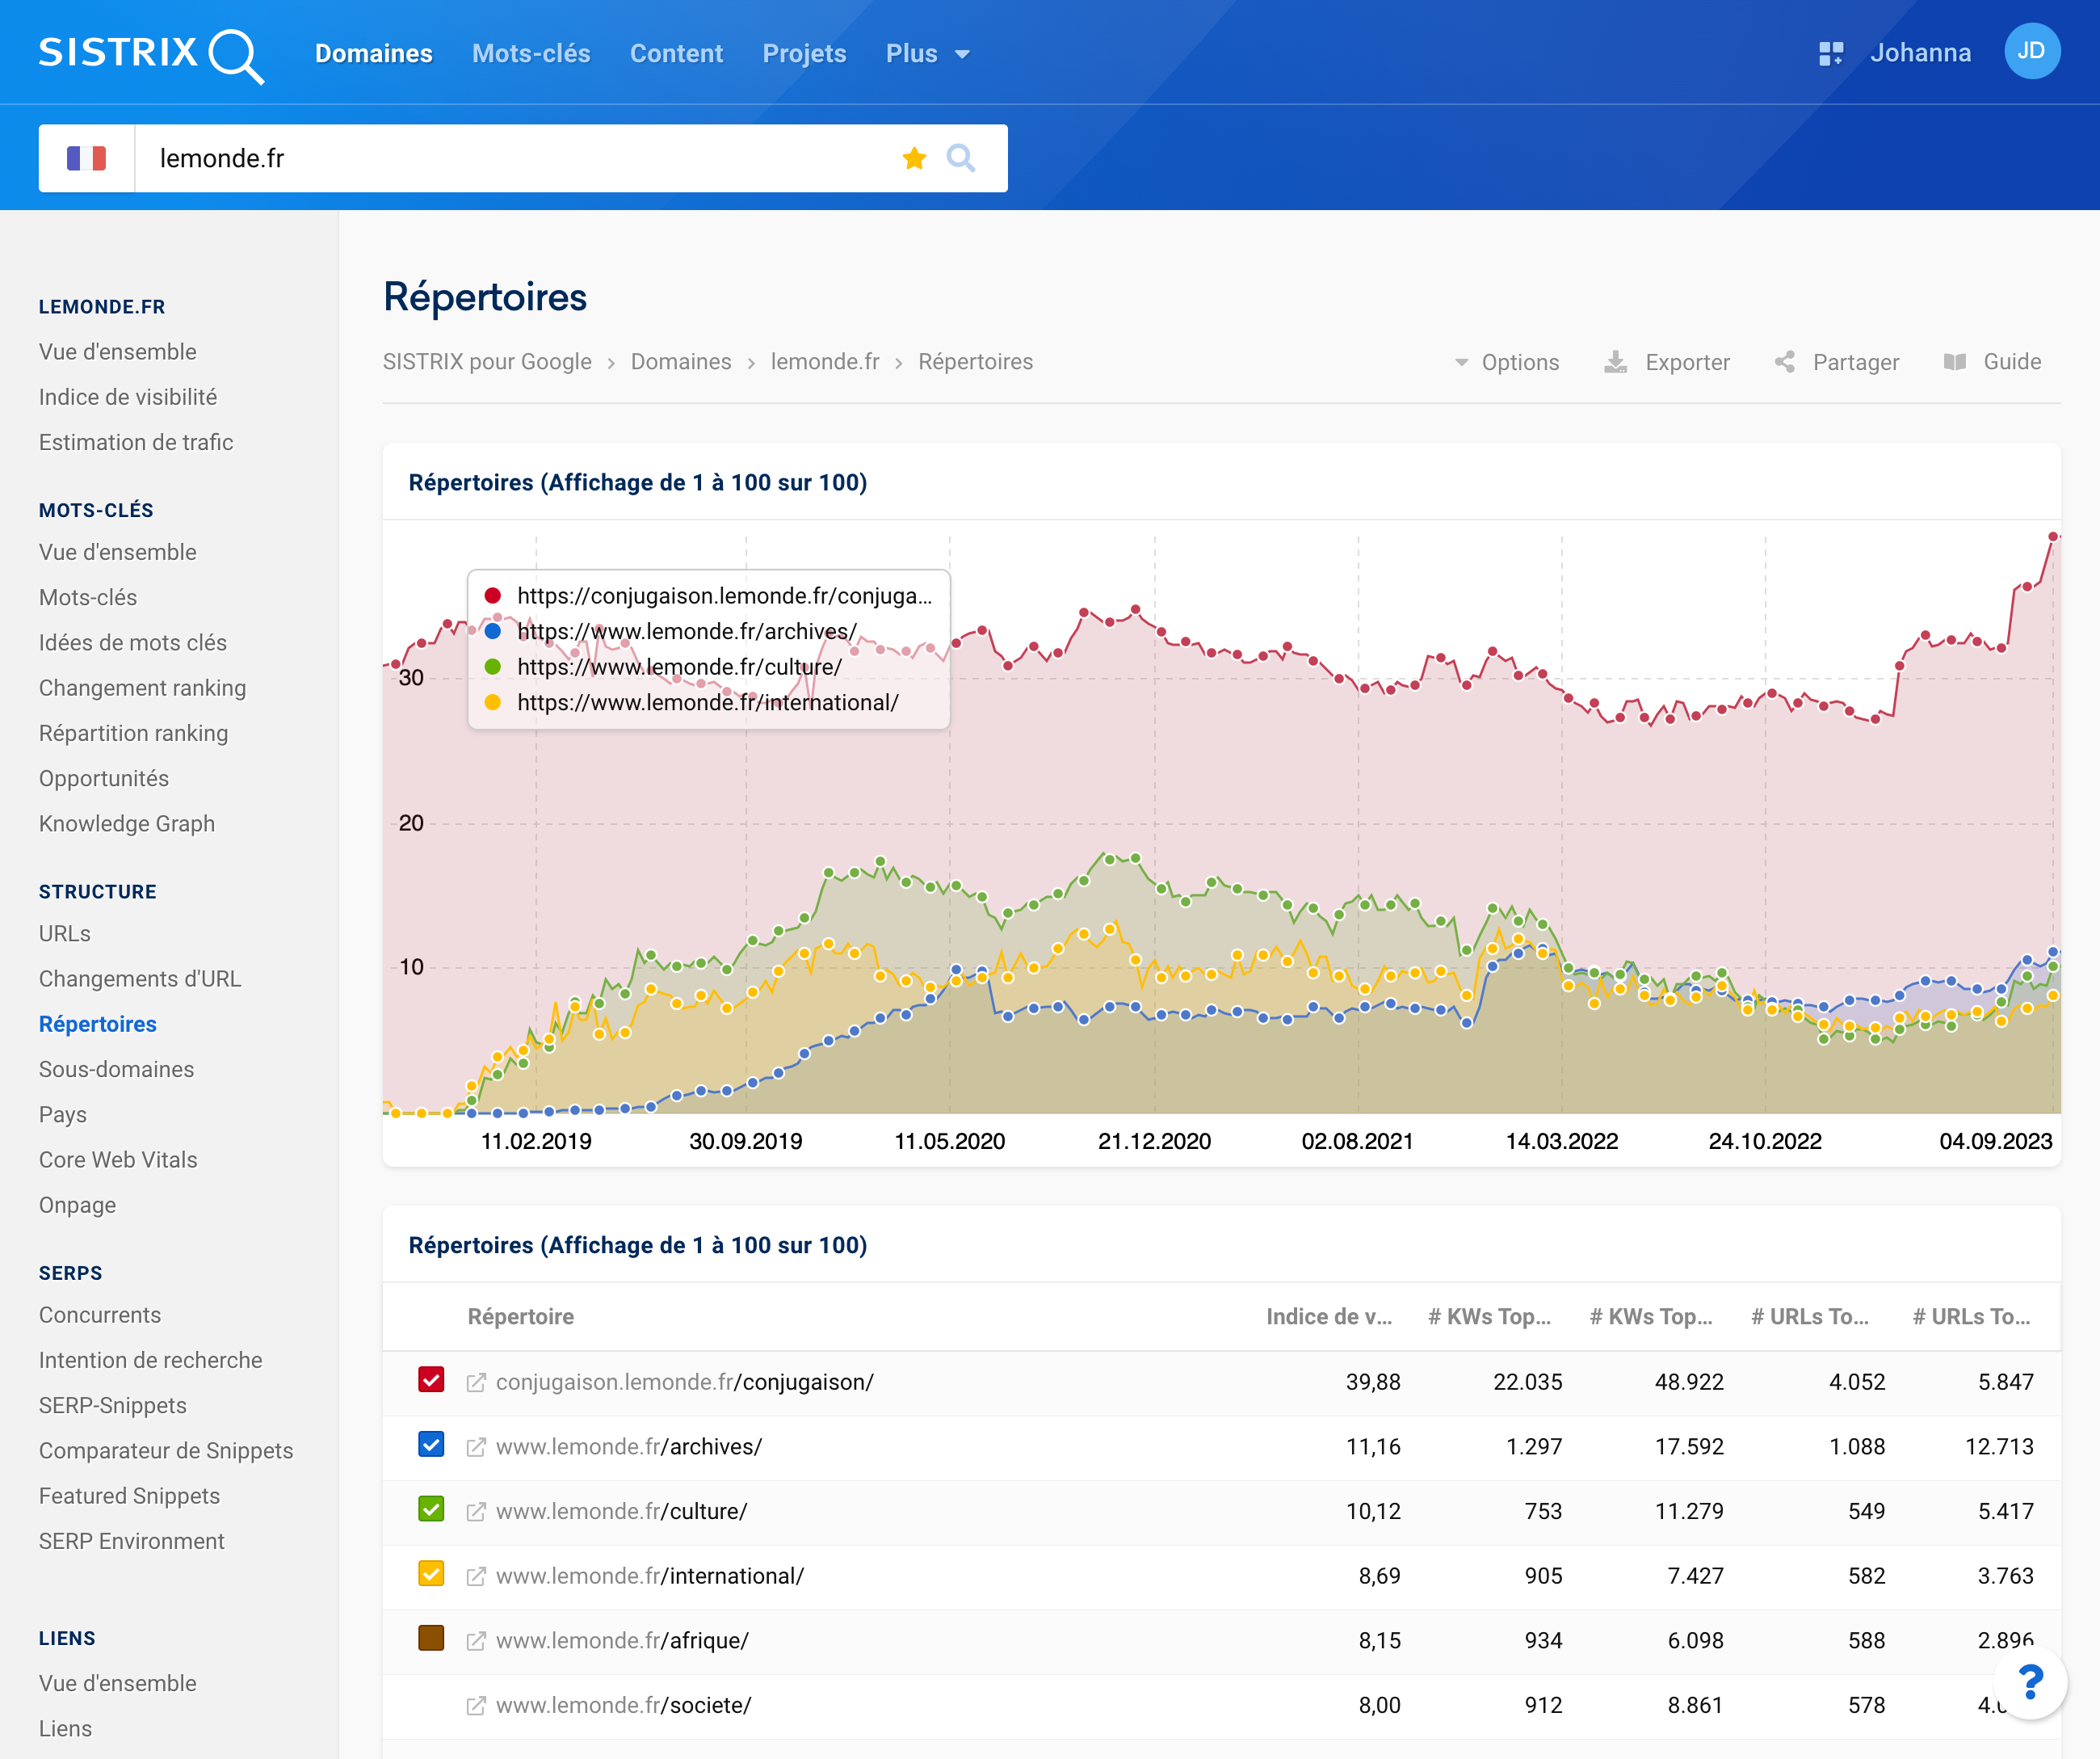Check the brown afrique checkbox
This screenshot has height=1759, width=2100.
[x=431, y=1638]
